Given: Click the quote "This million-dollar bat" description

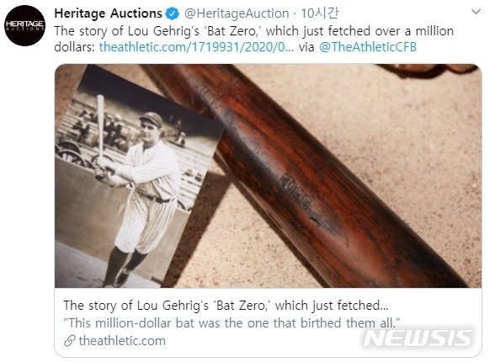Looking at the screenshot, I should (232, 323).
